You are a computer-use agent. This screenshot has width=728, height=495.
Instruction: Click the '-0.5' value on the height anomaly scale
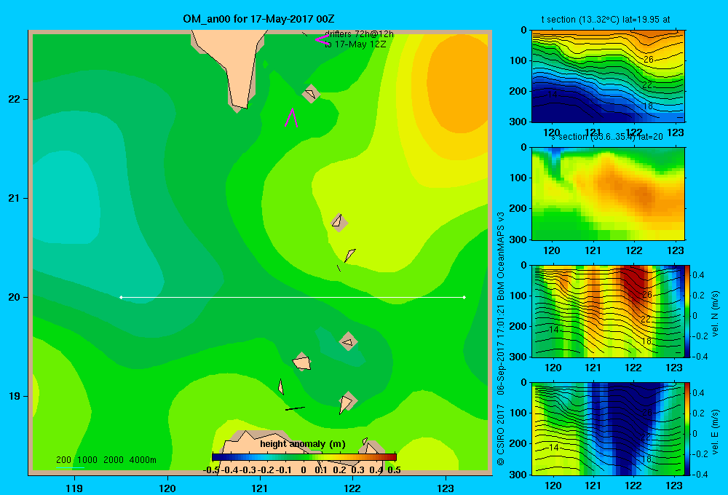[211, 470]
